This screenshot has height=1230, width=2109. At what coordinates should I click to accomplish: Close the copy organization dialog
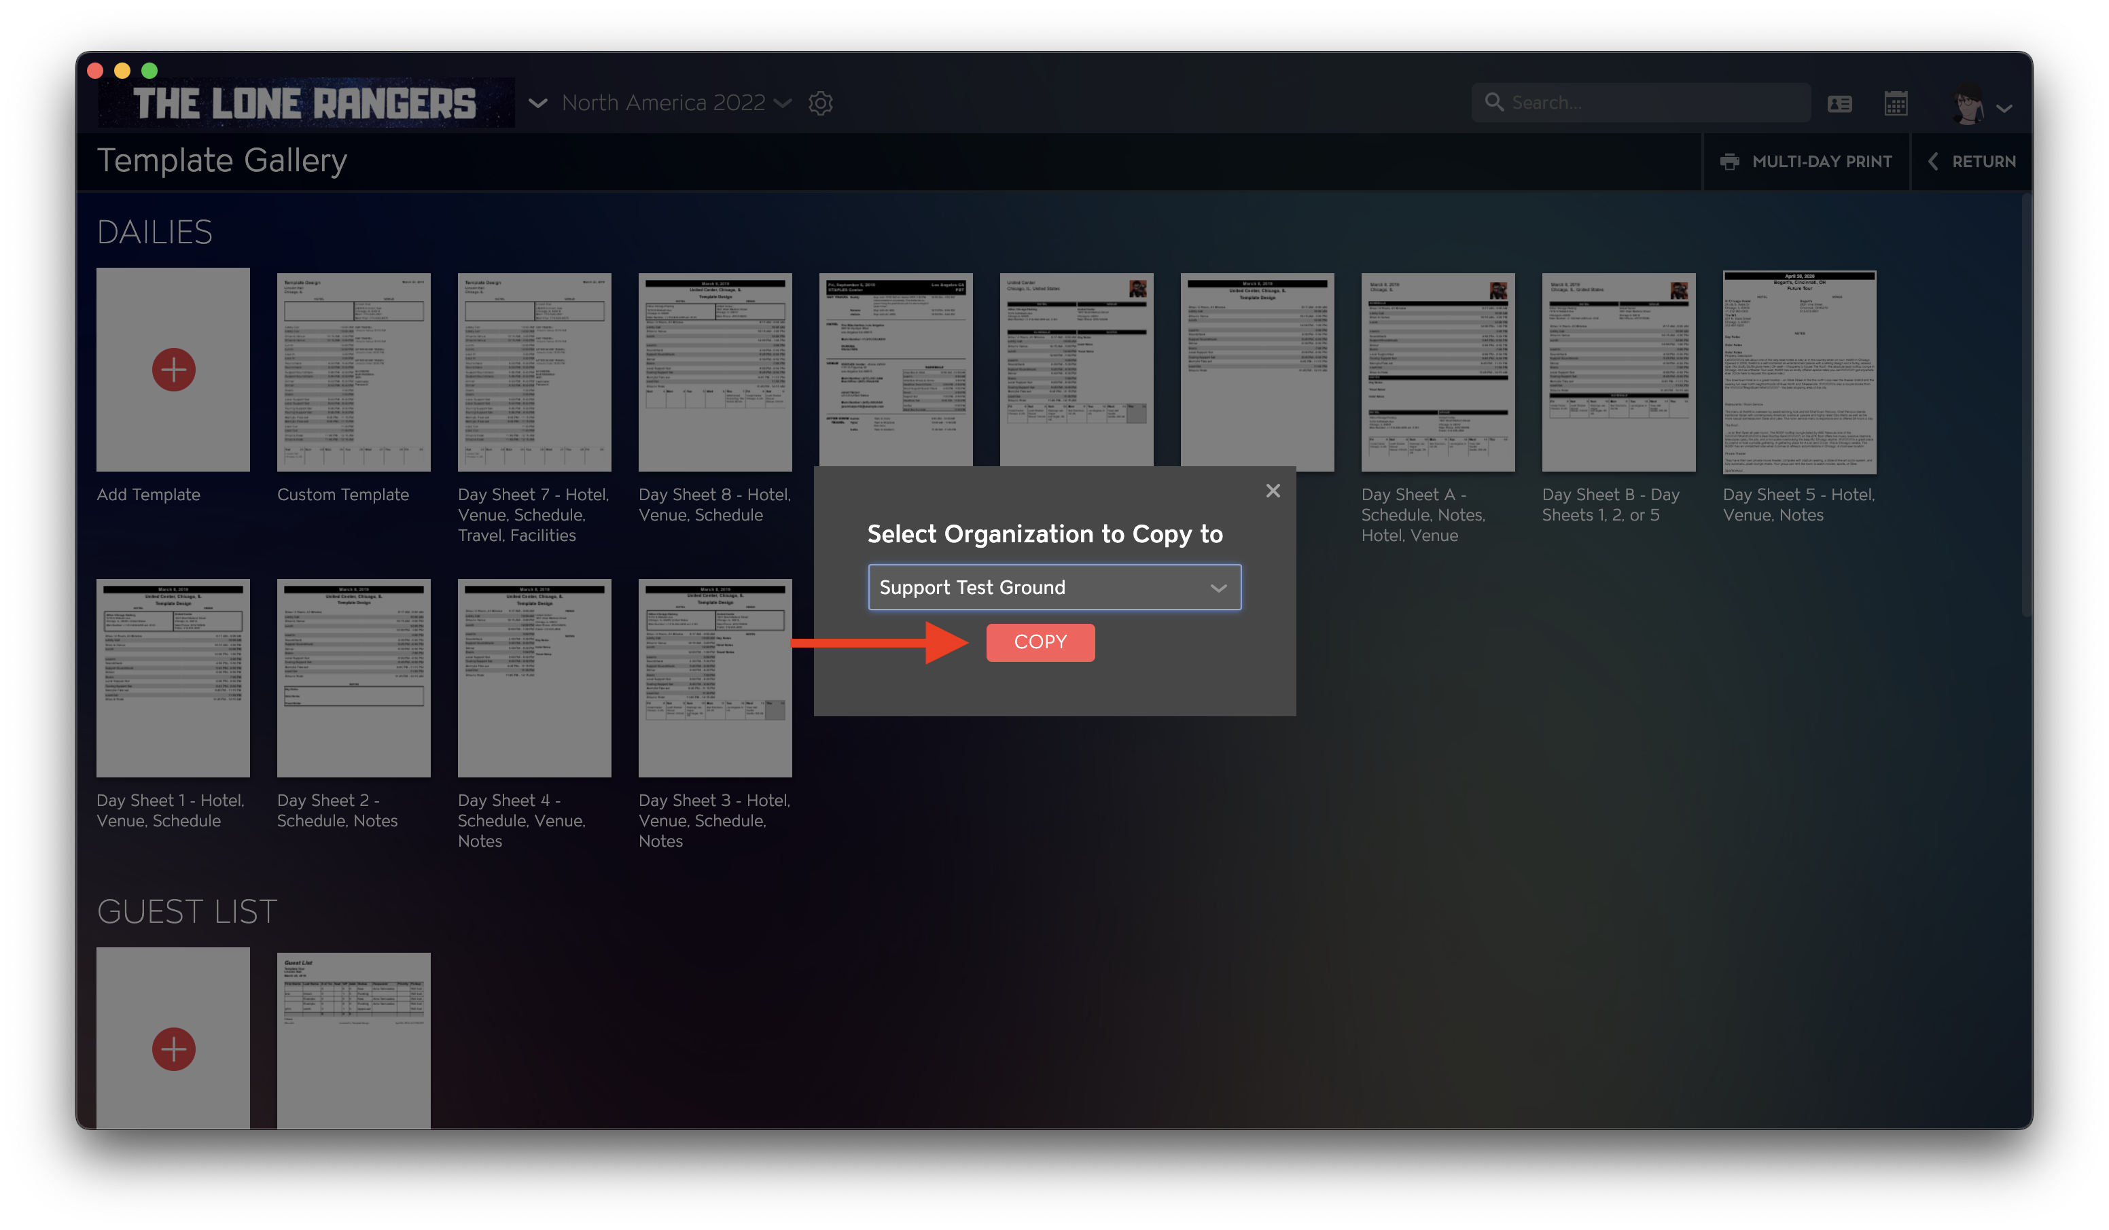[x=1273, y=491]
